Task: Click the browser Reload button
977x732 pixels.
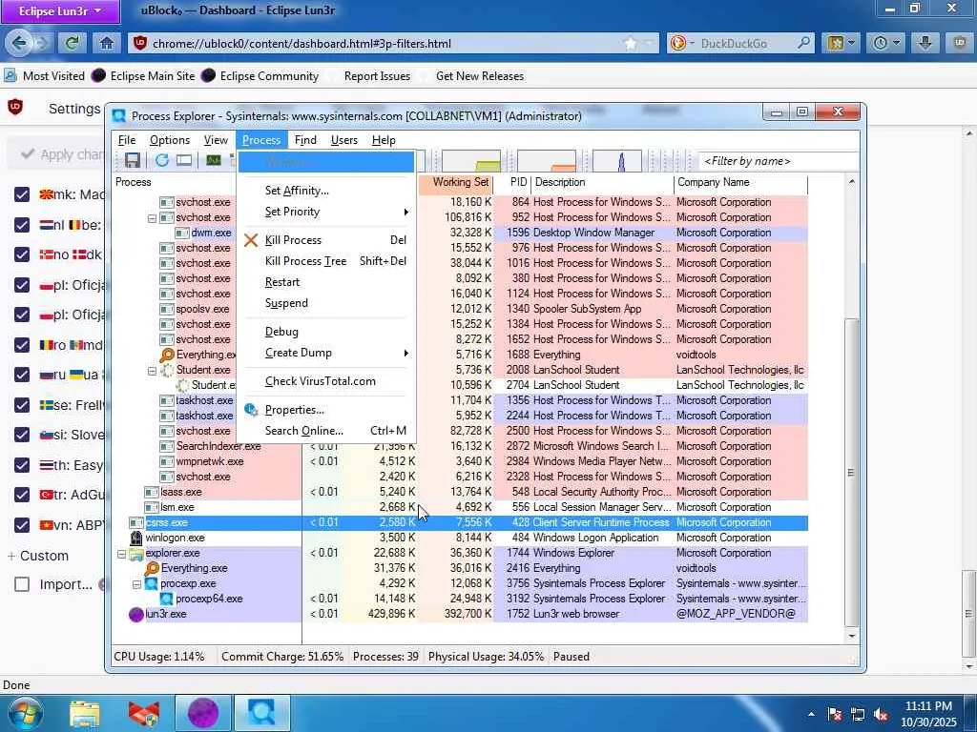Action: coord(73,43)
